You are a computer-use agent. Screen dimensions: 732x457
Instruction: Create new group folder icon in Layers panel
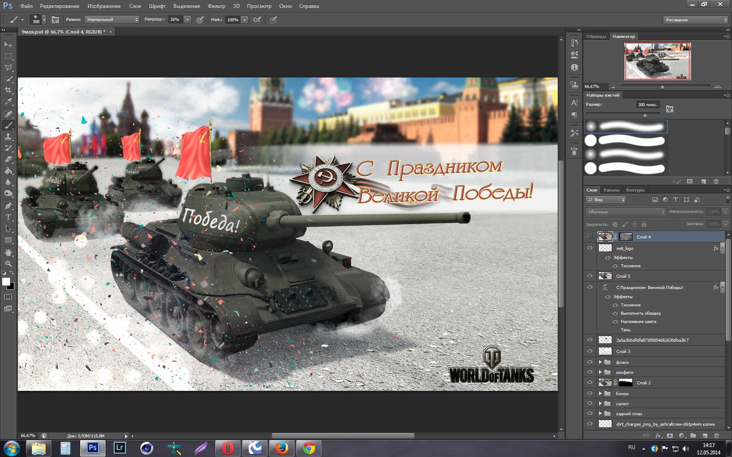coord(693,435)
